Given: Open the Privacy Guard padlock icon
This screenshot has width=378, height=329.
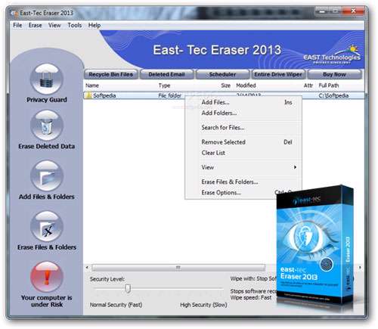Looking at the screenshot, I should 47,79.
